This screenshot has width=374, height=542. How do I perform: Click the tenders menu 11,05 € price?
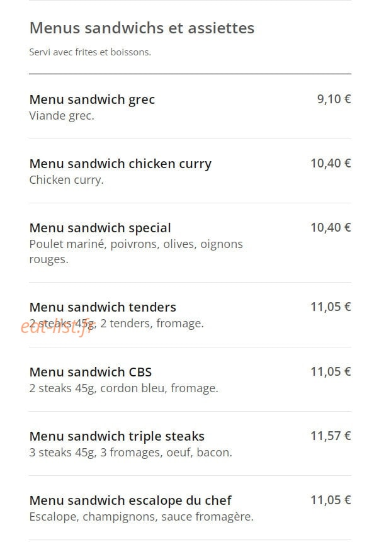click(x=331, y=307)
